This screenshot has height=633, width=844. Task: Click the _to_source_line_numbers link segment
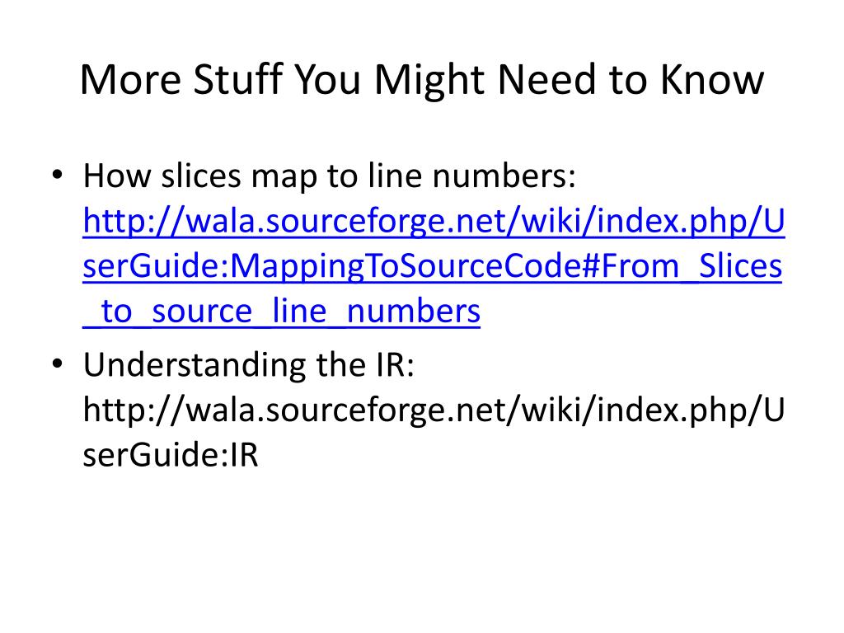pyautogui.click(x=282, y=312)
